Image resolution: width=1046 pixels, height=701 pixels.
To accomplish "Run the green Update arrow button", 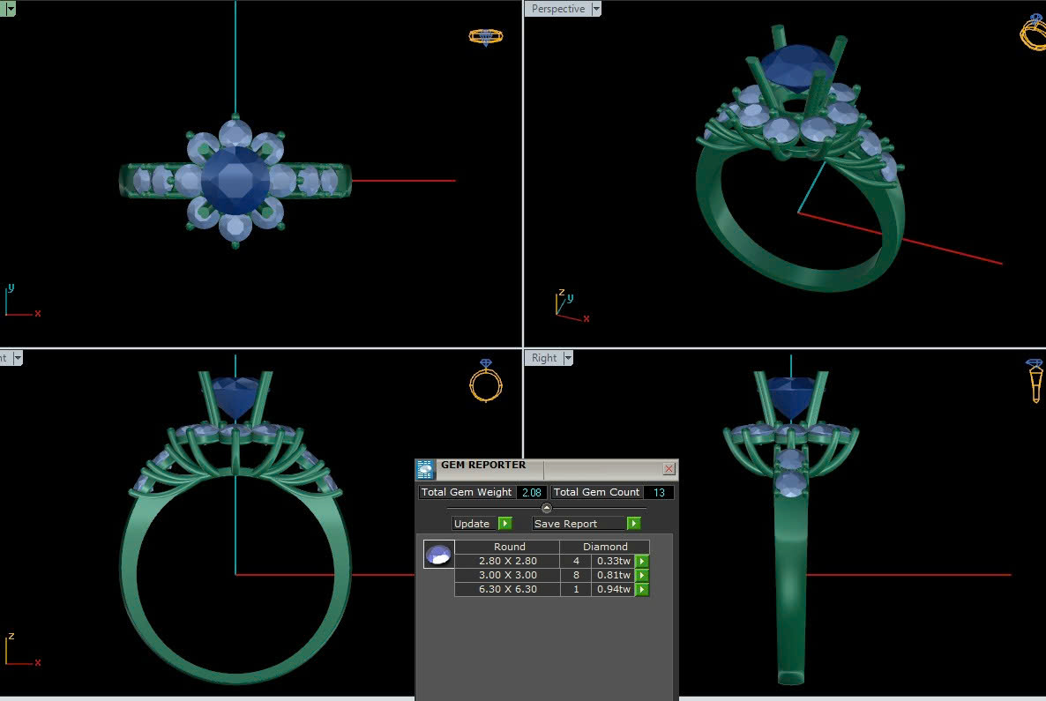I will (x=504, y=524).
